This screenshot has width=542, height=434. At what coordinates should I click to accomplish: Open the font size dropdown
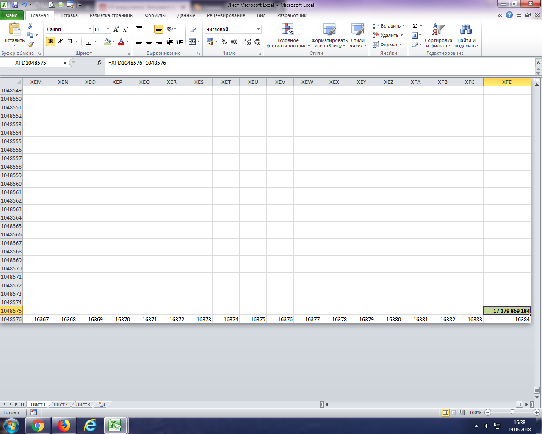click(x=108, y=29)
